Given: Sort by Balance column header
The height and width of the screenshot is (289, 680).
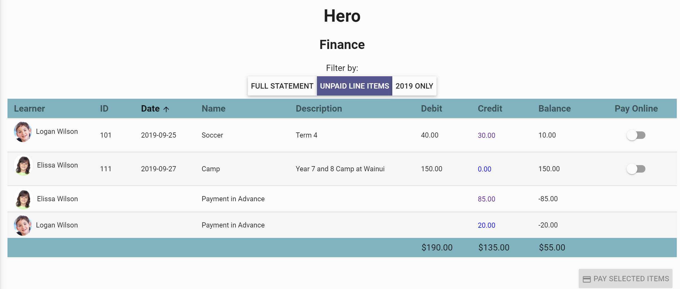Looking at the screenshot, I should (x=554, y=109).
